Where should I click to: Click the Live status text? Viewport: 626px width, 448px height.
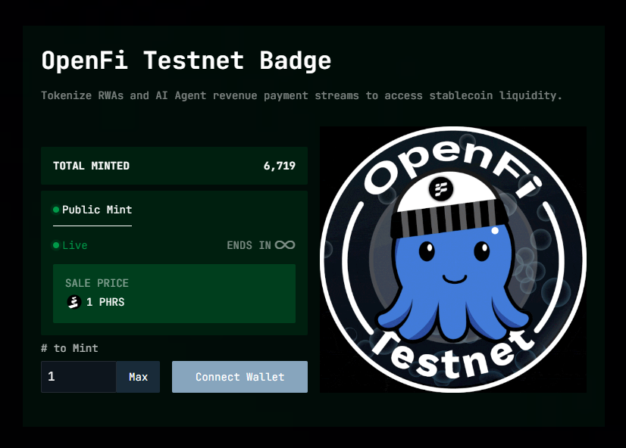pos(75,245)
